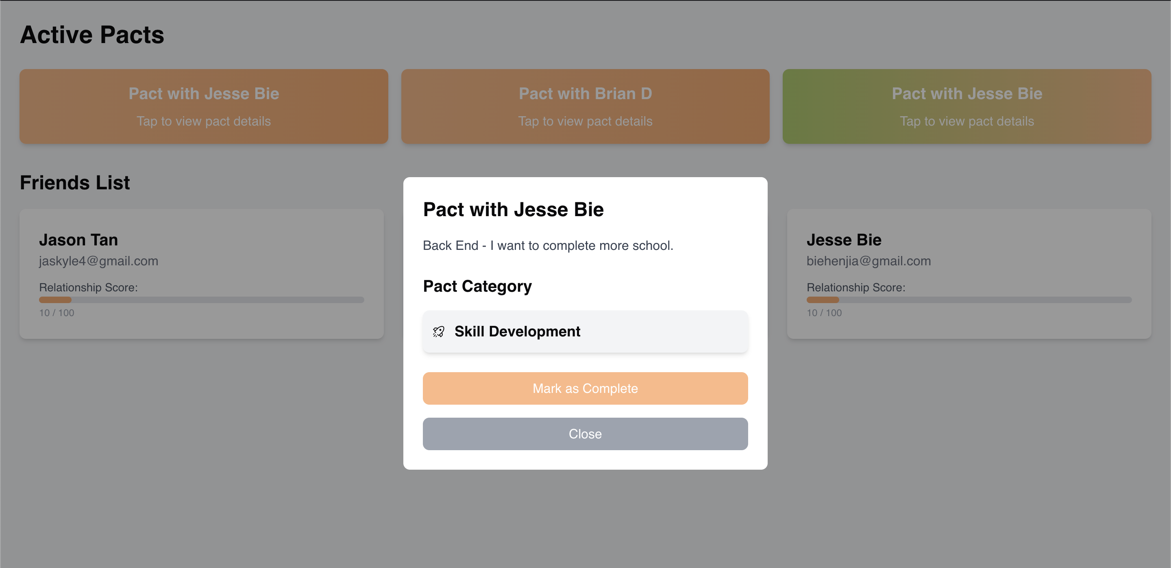Image resolution: width=1171 pixels, height=568 pixels.
Task: Open the first Pact with Jesse Bie card
Action: (x=204, y=106)
